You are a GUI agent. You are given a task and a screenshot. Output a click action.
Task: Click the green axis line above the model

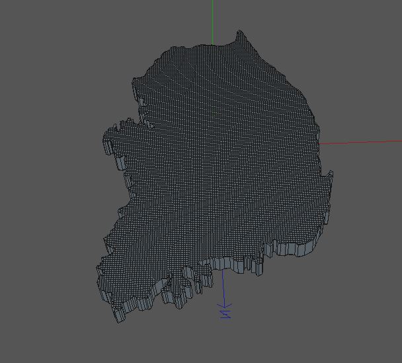(x=212, y=22)
